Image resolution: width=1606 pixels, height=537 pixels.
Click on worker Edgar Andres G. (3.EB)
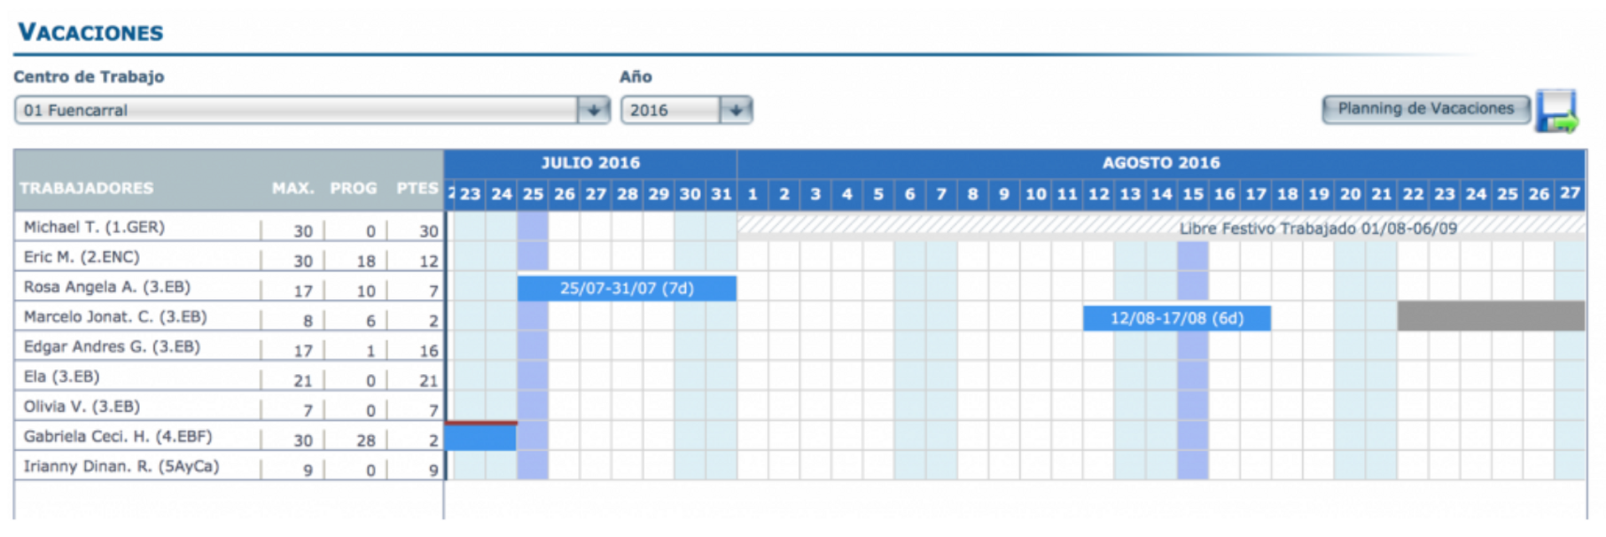[x=112, y=347]
